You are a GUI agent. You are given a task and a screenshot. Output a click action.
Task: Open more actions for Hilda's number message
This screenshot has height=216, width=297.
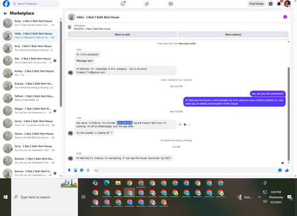(x=189, y=125)
